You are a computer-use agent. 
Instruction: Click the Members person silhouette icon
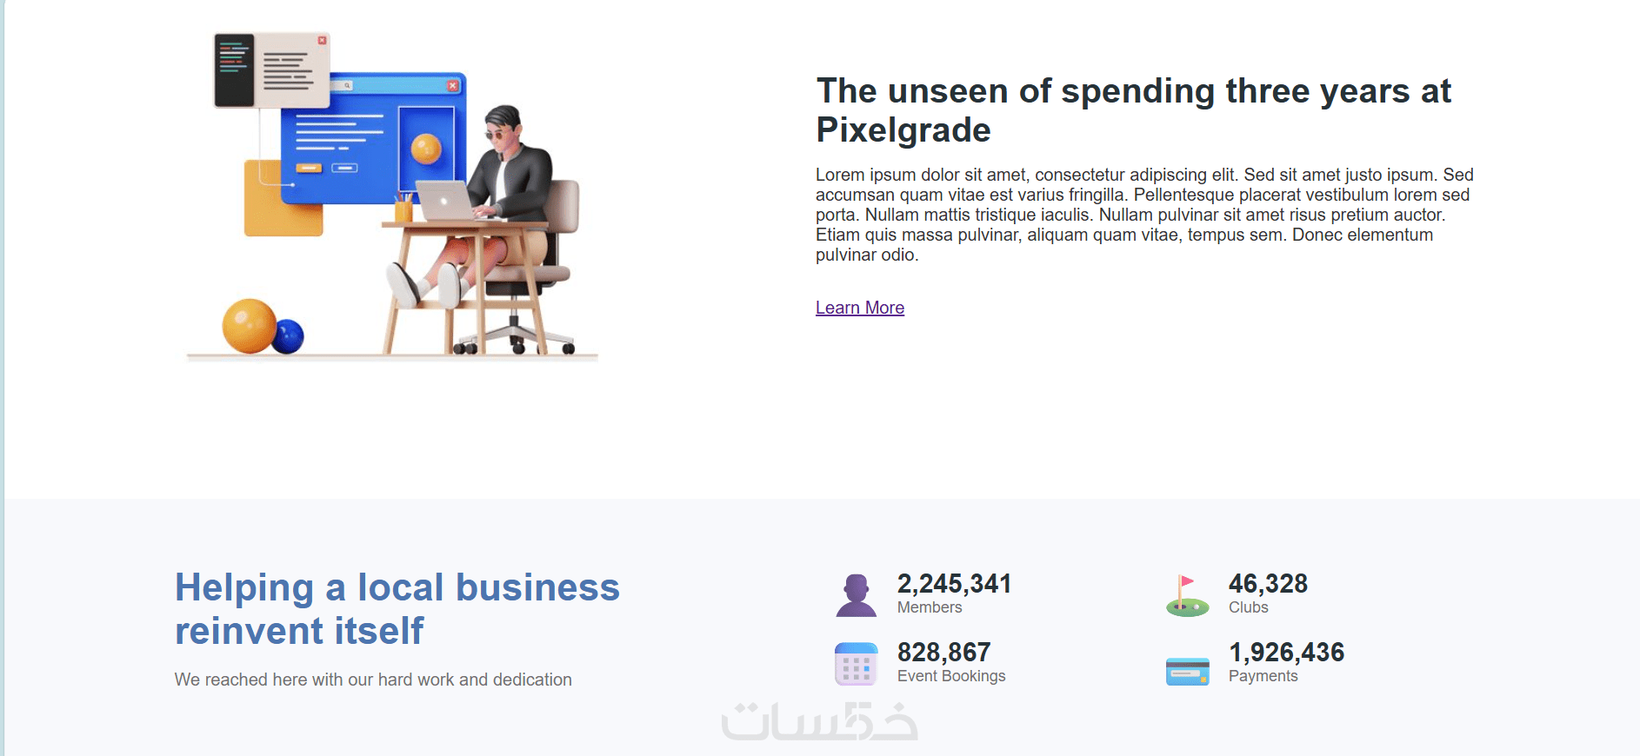pos(857,596)
